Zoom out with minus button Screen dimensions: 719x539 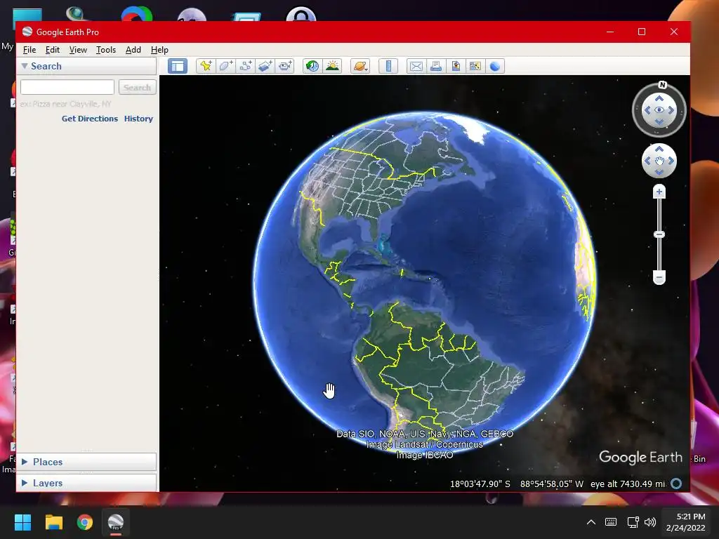click(x=659, y=277)
